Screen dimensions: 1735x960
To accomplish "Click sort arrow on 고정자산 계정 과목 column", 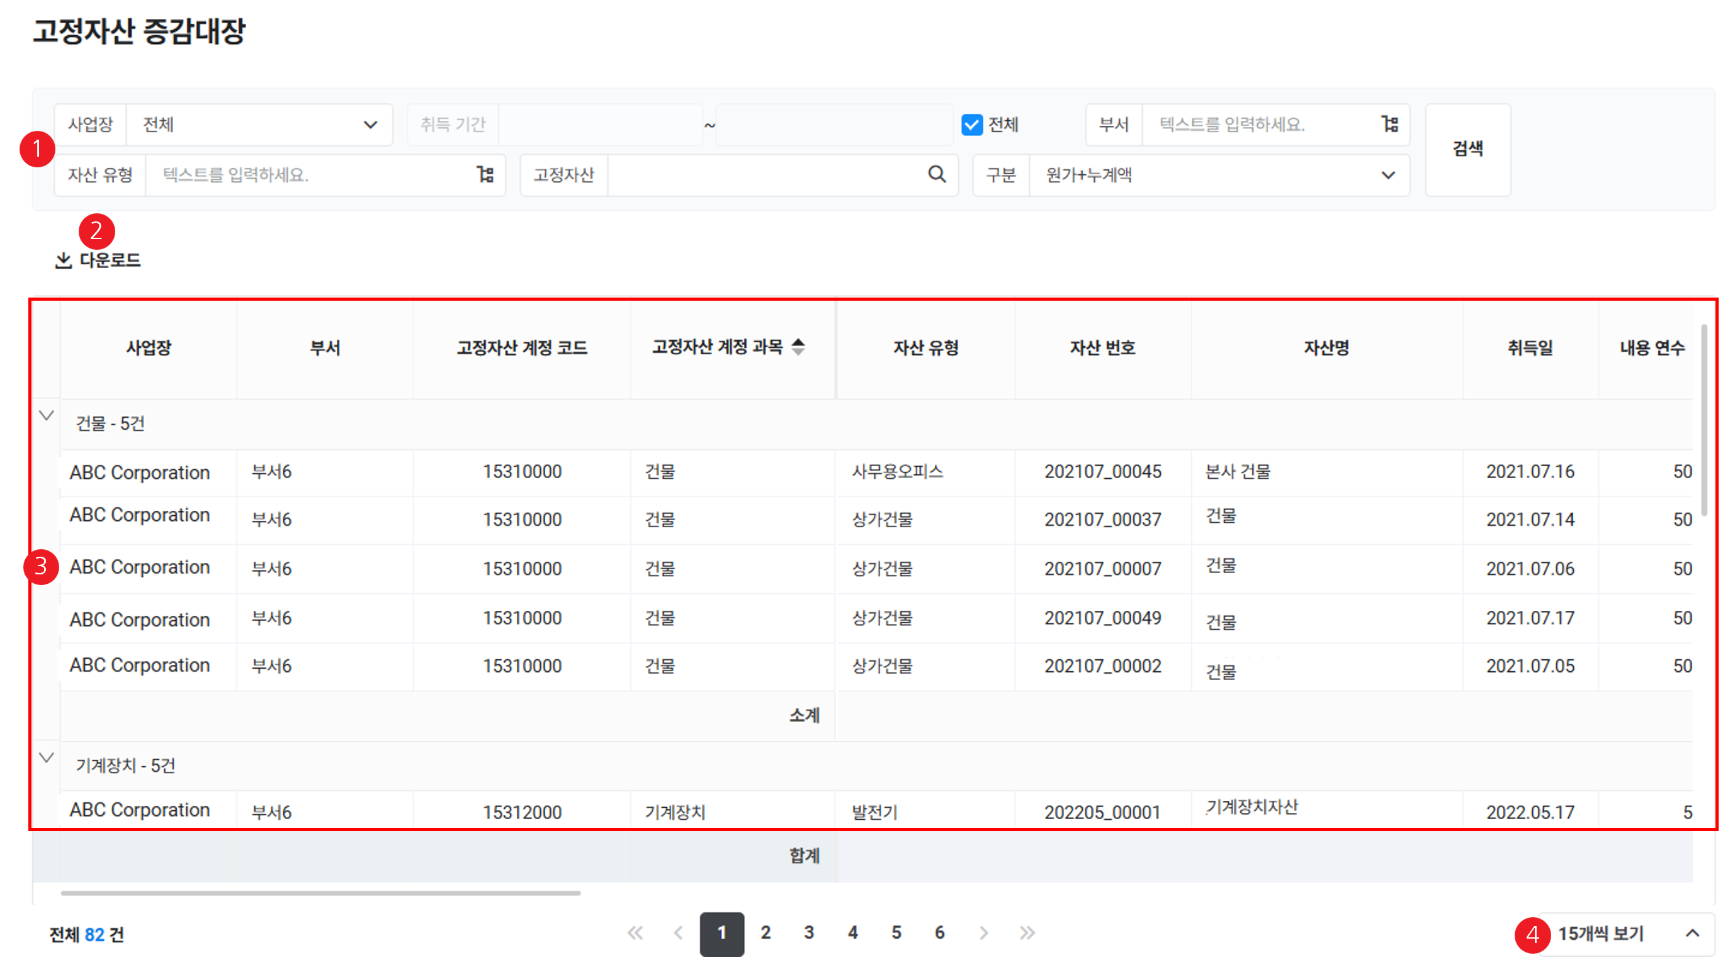I will (x=798, y=347).
